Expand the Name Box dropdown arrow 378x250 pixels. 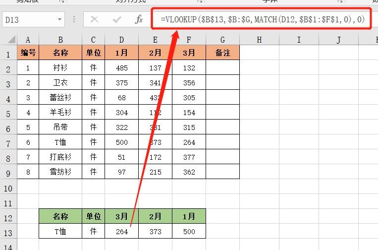pos(60,20)
